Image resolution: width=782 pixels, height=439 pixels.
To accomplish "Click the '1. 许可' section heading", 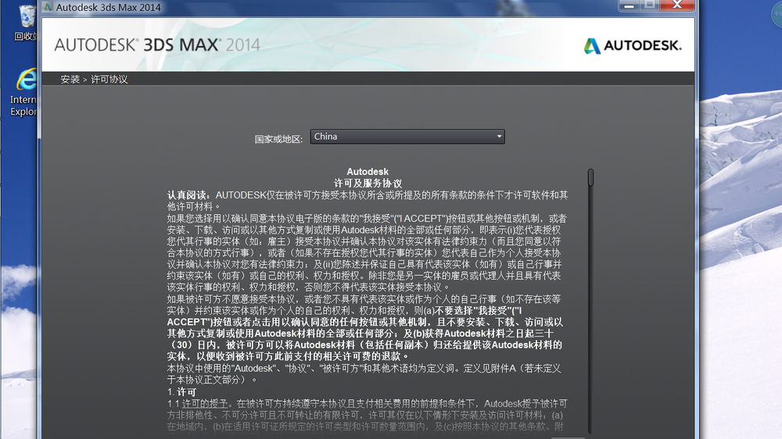I will pyautogui.click(x=181, y=391).
